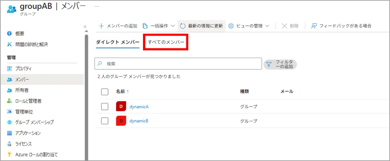Click the key icon for Azure ロールの割り当て
The height and width of the screenshot is (161, 390).
point(9,155)
